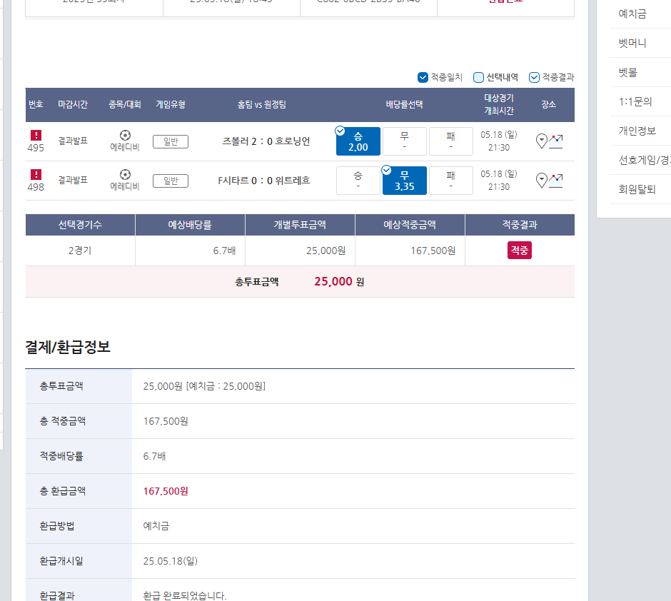
Task: Select the 패 lose option for game 498
Action: (451, 181)
